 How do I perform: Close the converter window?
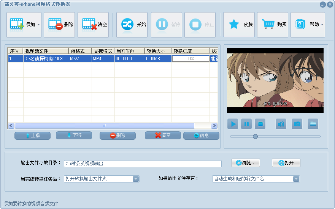tap(330, 5)
